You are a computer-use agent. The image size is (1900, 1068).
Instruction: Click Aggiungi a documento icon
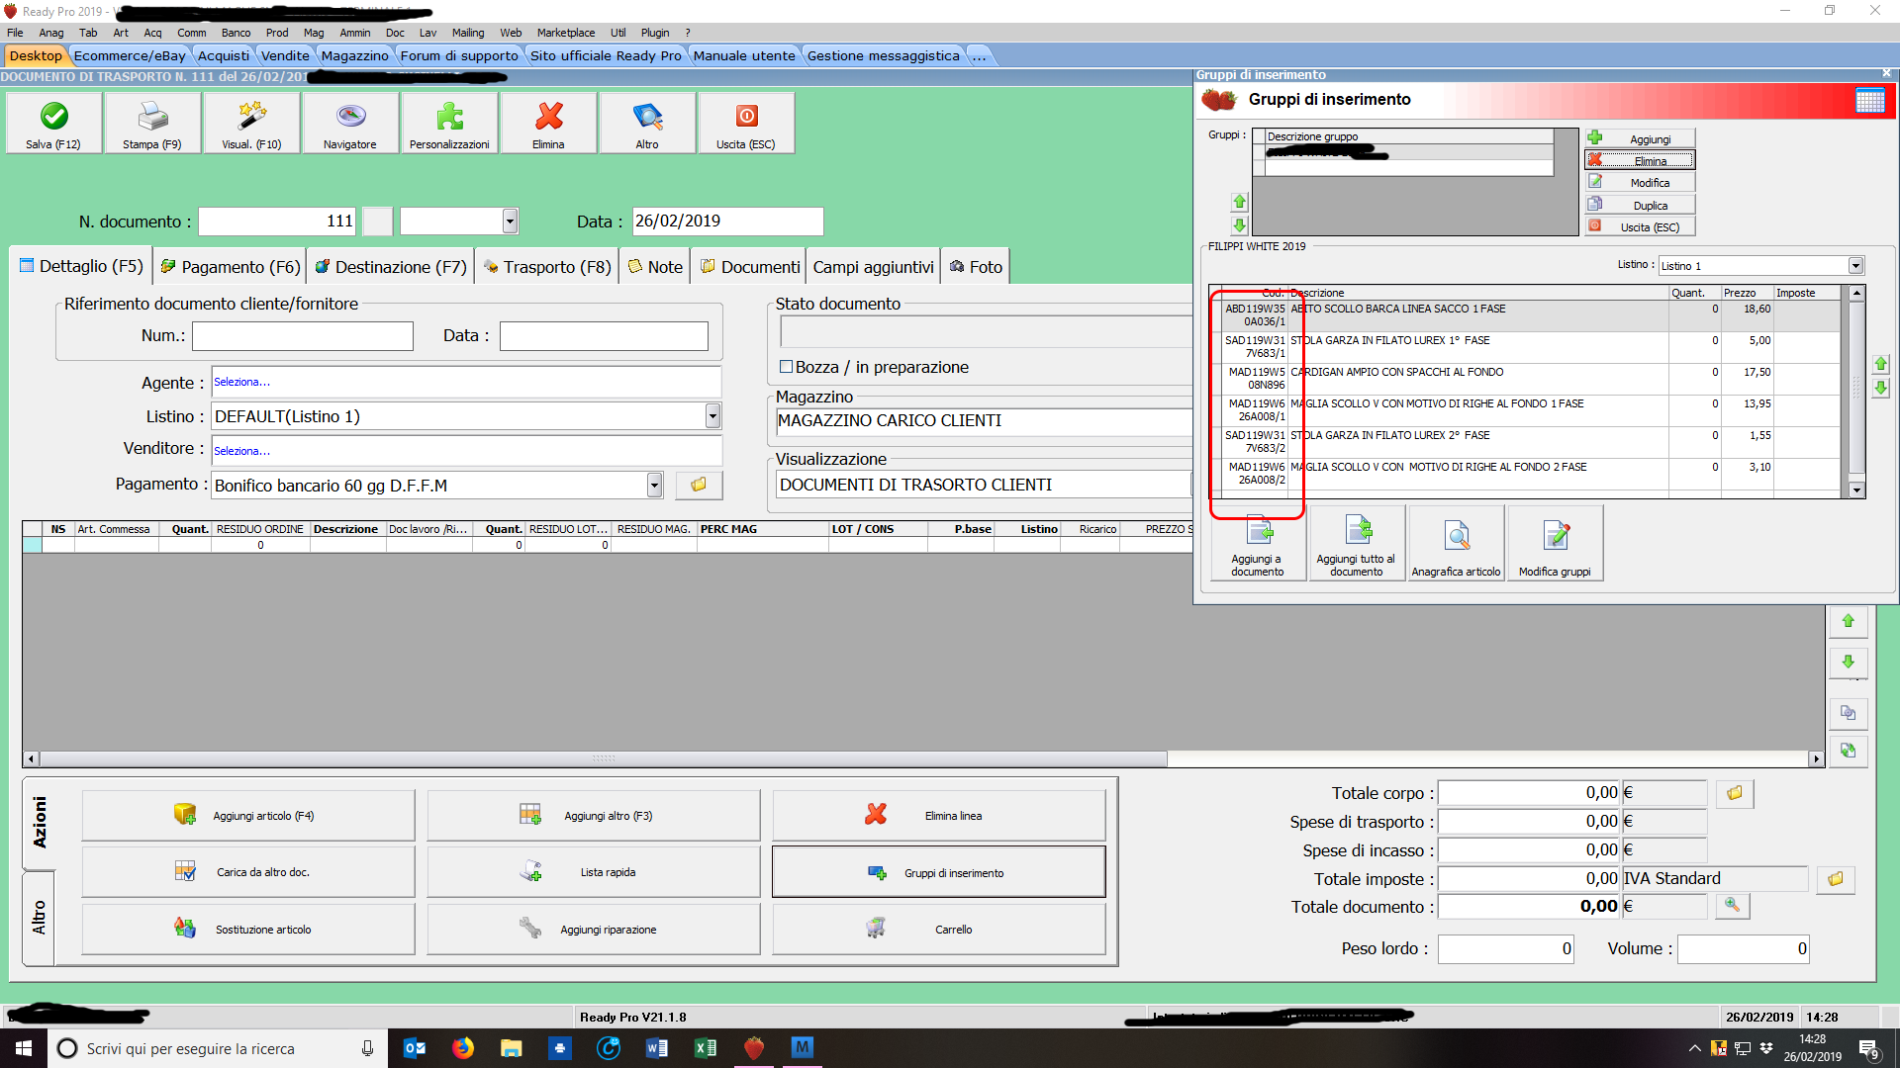pyautogui.click(x=1258, y=543)
